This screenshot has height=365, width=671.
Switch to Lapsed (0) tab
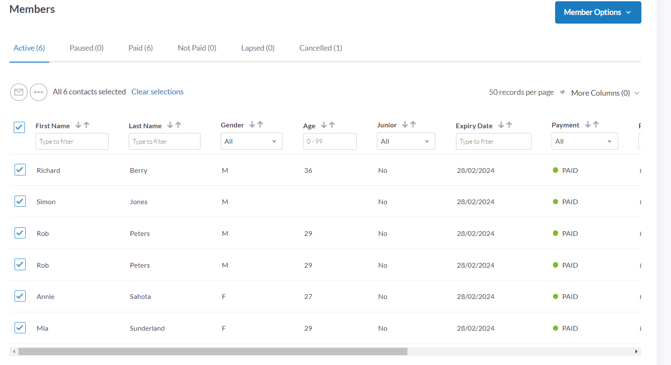click(x=258, y=48)
